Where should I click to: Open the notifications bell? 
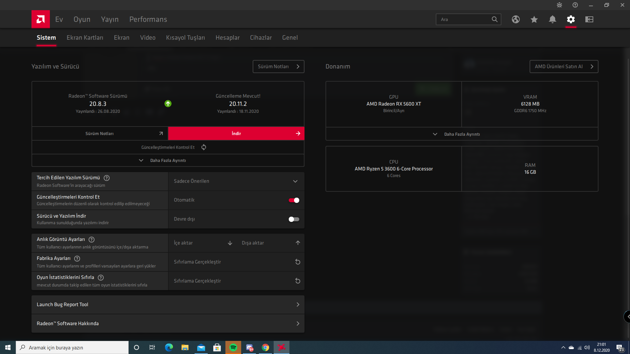pos(553,19)
